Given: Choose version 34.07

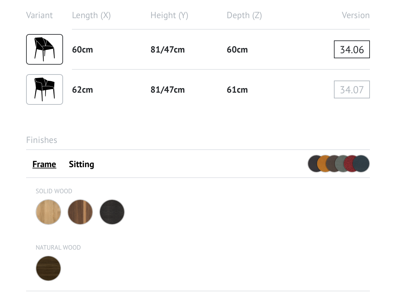Looking at the screenshot, I should pyautogui.click(x=352, y=89).
